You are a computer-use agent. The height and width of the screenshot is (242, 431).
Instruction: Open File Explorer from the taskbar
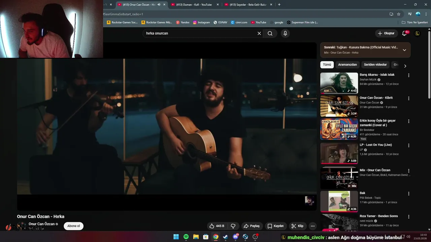[196, 237]
